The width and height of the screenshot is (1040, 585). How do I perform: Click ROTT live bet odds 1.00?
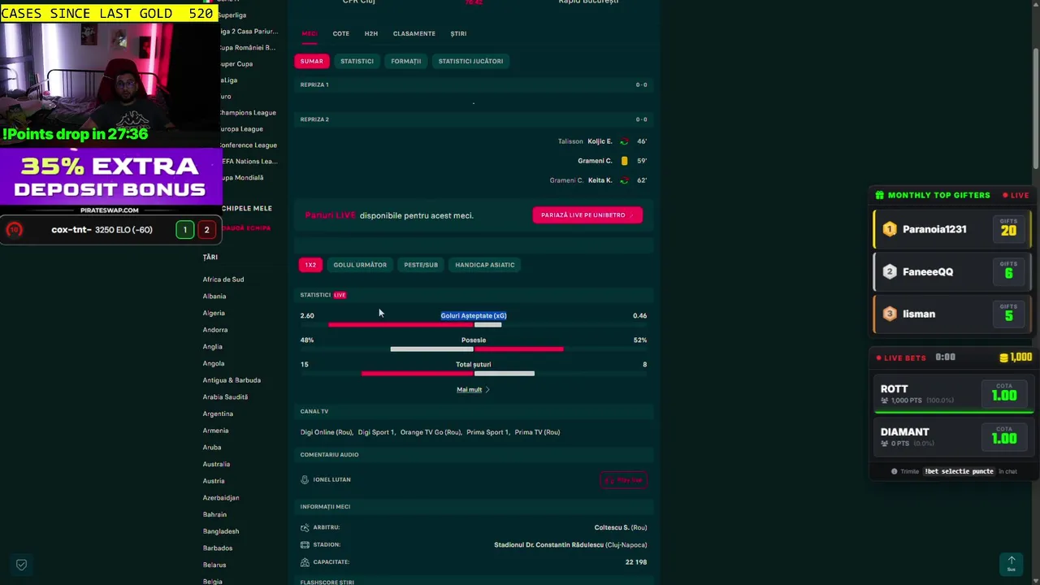click(x=1003, y=395)
